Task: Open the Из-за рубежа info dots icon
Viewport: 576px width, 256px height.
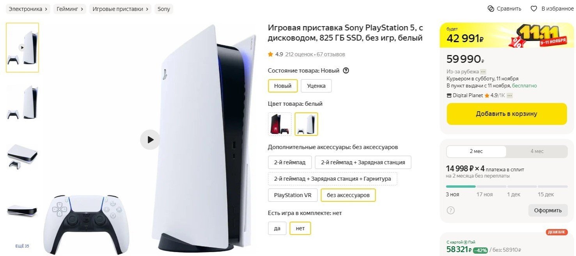Action: pyautogui.click(x=483, y=72)
